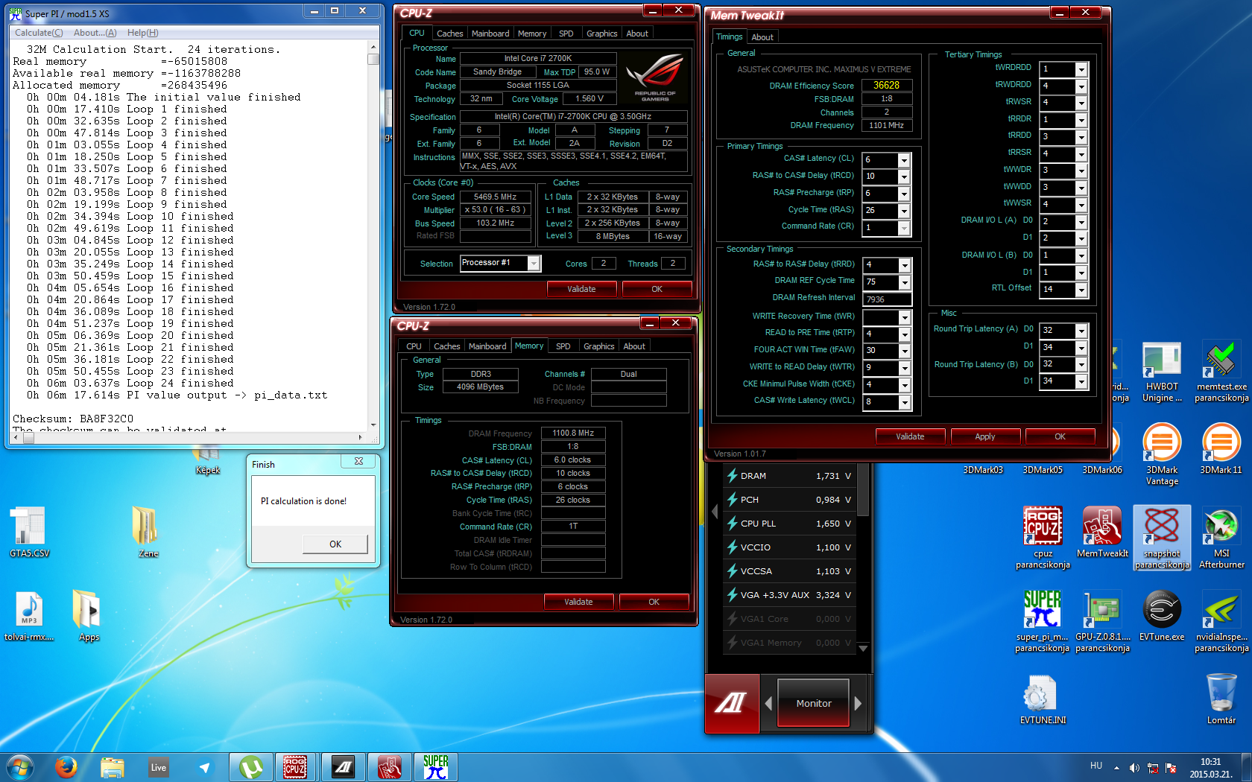Open GPU-Z.0.8.1 desktop shortcut
The height and width of the screenshot is (782, 1252).
point(1102,621)
